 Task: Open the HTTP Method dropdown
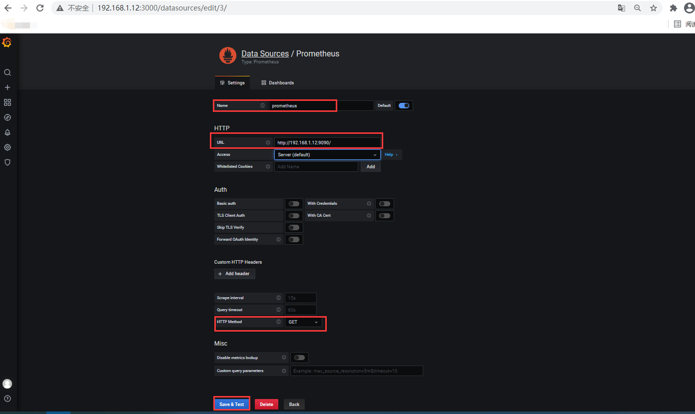point(304,322)
